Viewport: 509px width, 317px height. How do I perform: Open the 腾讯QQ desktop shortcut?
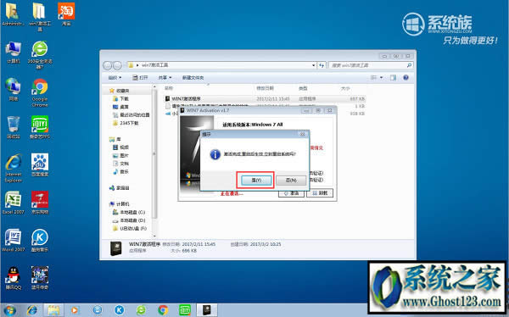(13, 278)
